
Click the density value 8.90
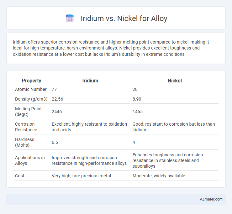tap(137, 99)
